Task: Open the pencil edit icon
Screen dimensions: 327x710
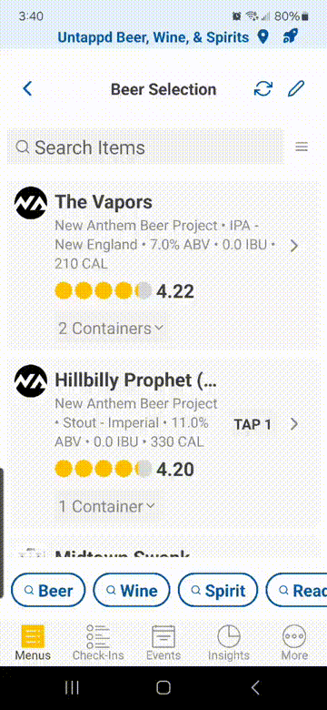Action: [x=296, y=89]
